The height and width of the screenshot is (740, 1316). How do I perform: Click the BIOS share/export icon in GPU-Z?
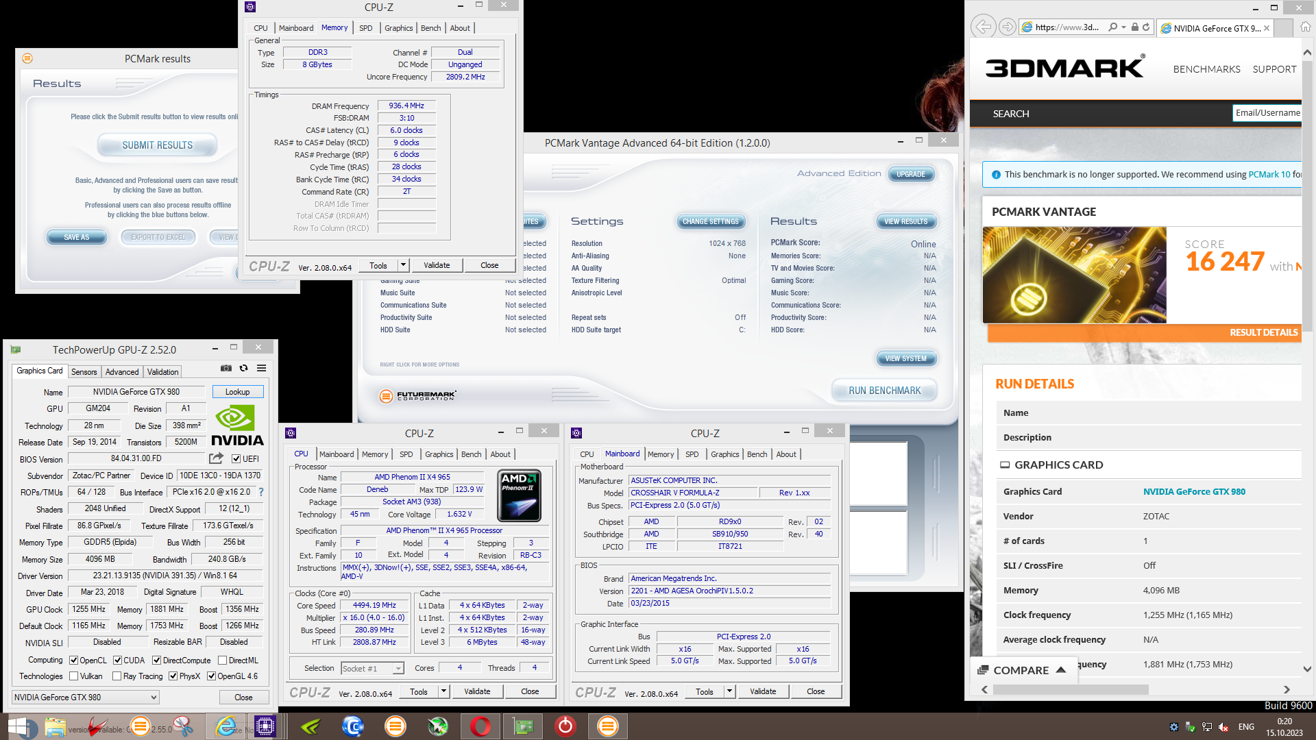[x=216, y=458]
